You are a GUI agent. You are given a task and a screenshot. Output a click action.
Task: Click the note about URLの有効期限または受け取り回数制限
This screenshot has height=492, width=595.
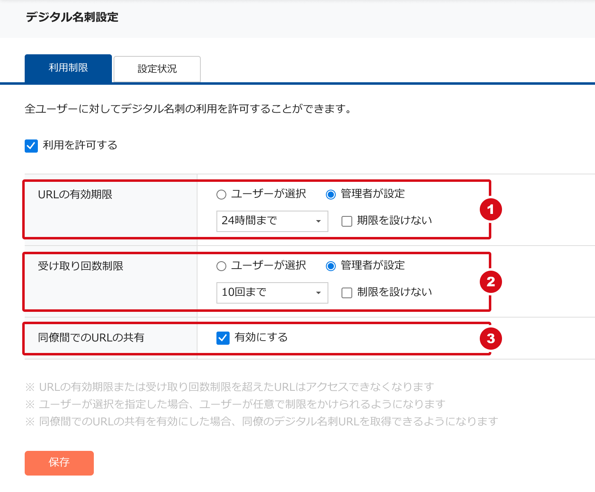[230, 387]
